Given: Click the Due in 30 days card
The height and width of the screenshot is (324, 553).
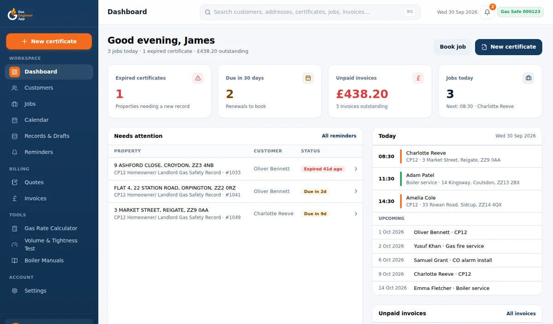Looking at the screenshot, I should pyautogui.click(x=270, y=91).
